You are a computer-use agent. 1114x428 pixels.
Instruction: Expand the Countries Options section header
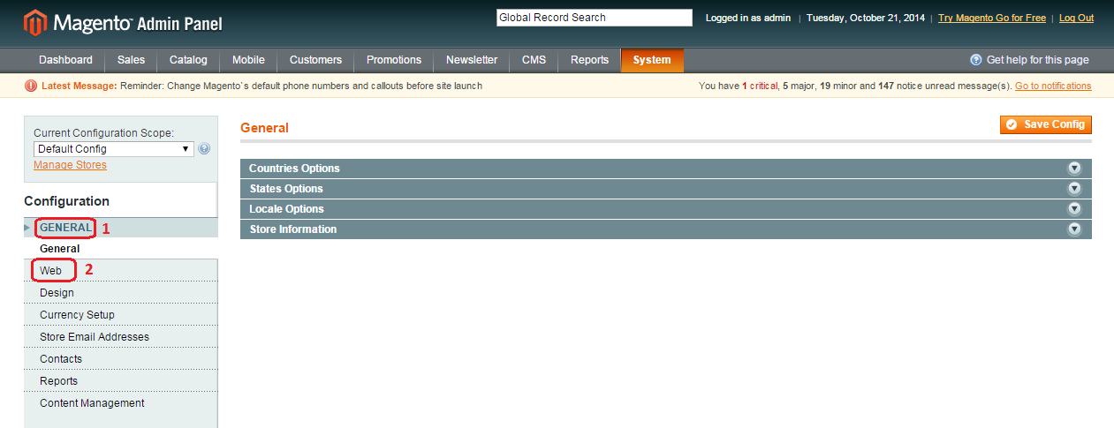coord(666,169)
